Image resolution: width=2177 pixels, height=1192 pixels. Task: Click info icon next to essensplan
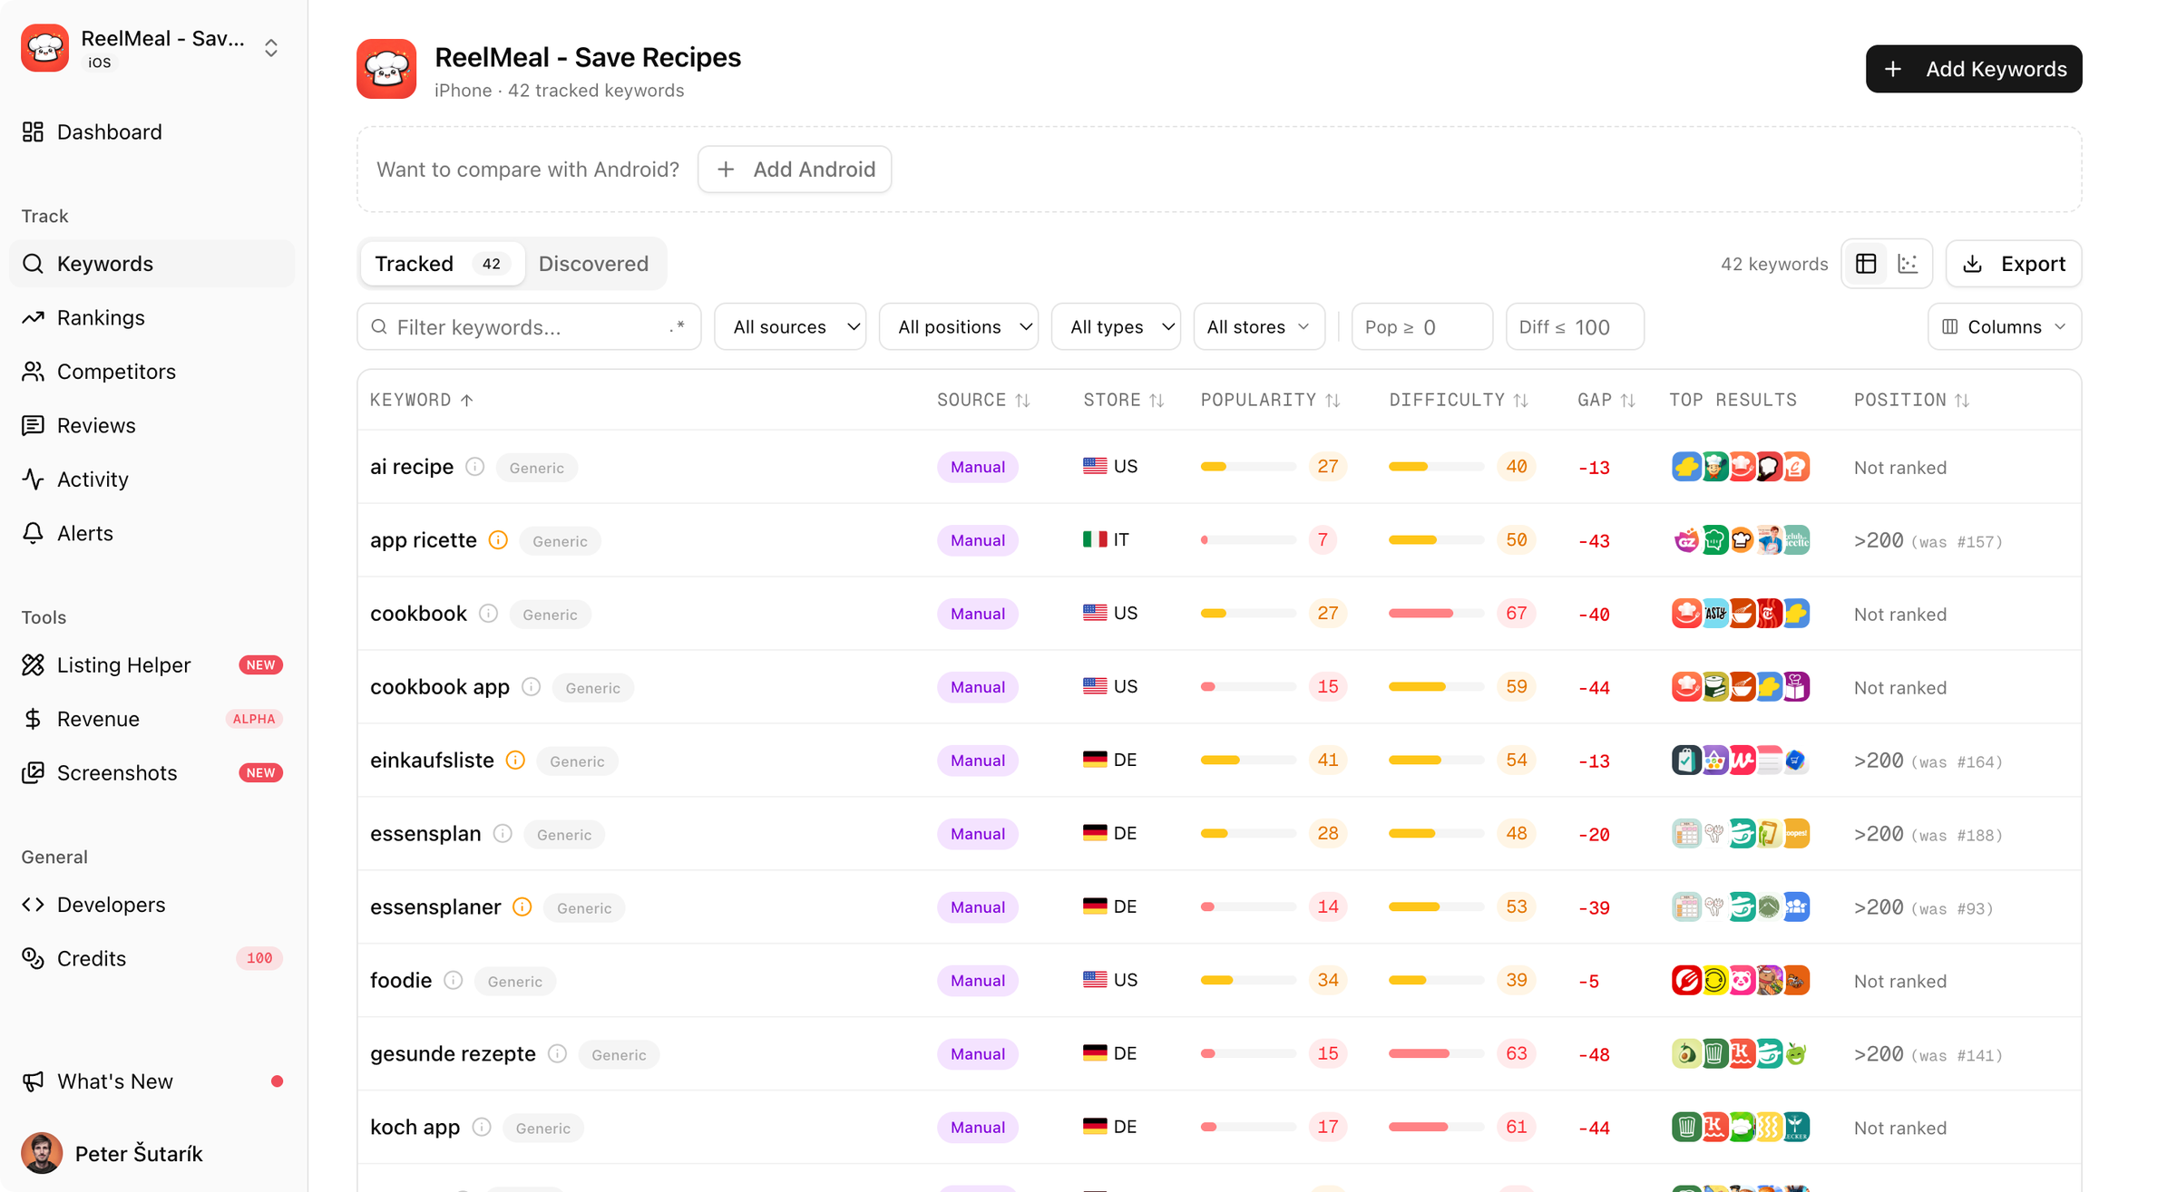click(503, 834)
